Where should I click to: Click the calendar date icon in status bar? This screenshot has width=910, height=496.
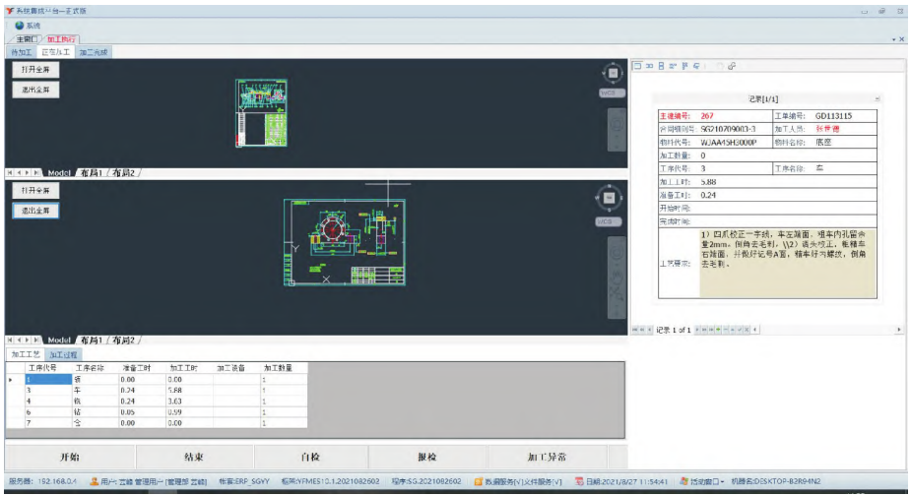[x=581, y=481]
